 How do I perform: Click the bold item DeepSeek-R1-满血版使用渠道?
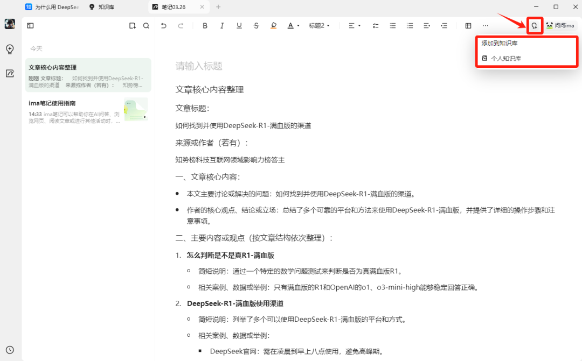tap(235, 303)
